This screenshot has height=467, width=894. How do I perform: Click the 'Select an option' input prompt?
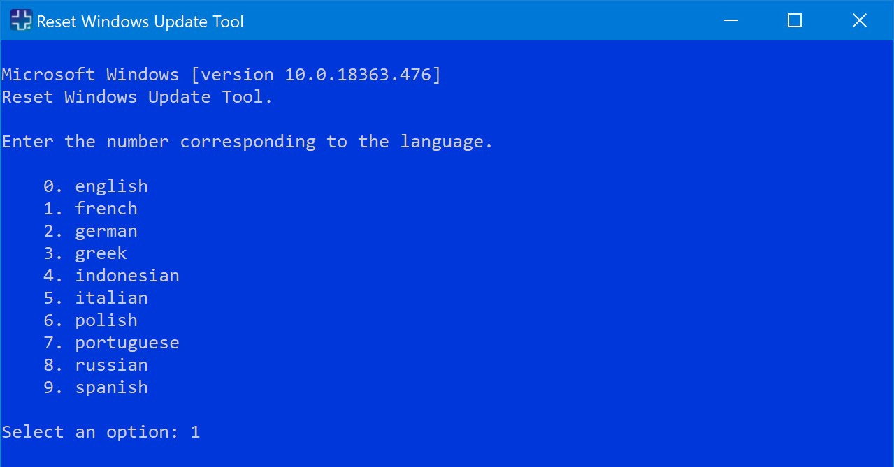tap(90, 432)
